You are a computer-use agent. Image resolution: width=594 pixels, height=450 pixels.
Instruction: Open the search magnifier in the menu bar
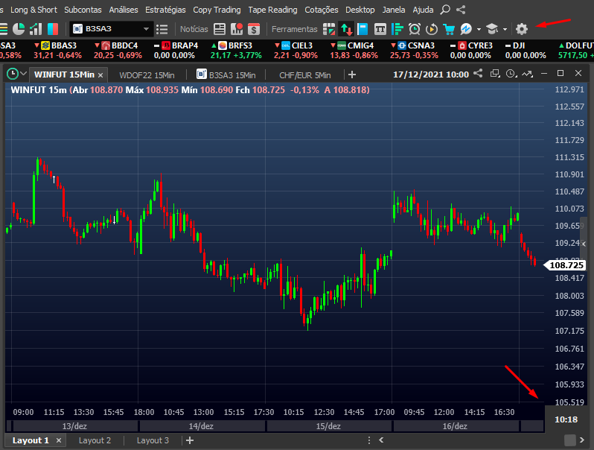(x=445, y=10)
